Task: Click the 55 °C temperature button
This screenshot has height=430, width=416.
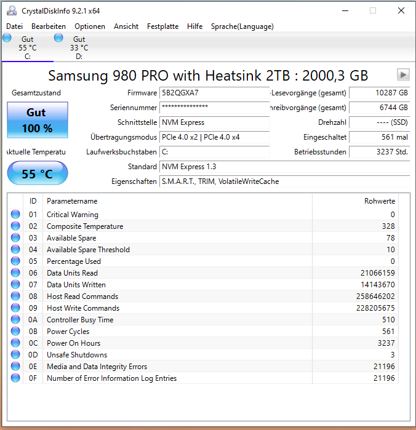Action: pyautogui.click(x=38, y=173)
